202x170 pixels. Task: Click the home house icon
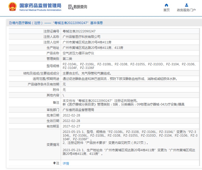(x=166, y=5)
